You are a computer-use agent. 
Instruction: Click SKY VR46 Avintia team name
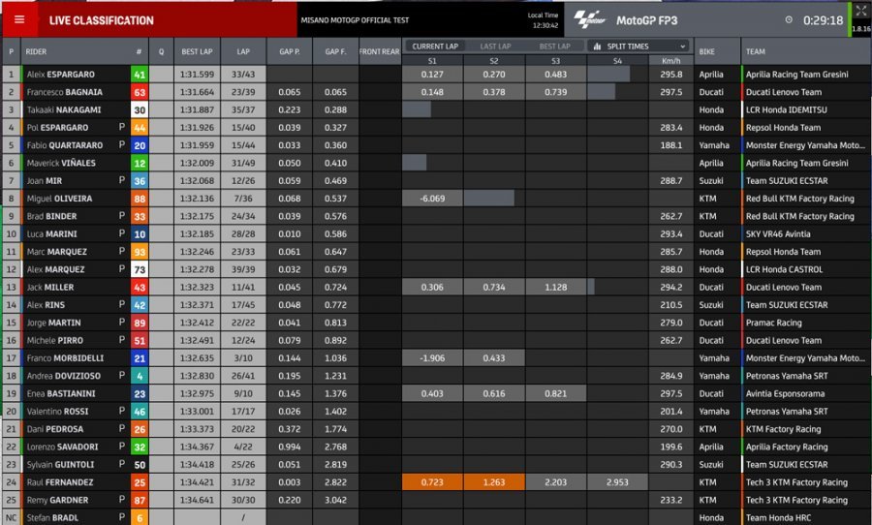778,234
